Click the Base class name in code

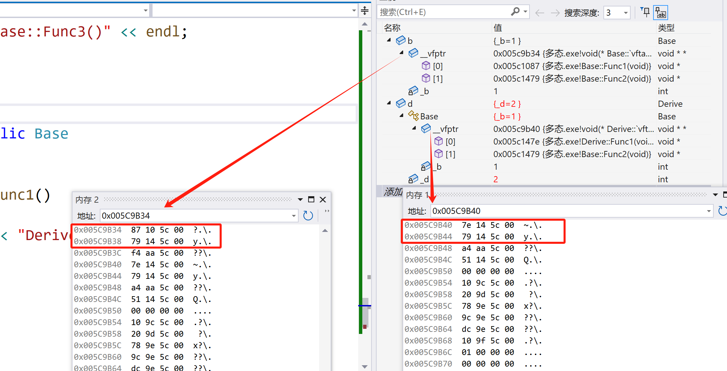[51, 134]
